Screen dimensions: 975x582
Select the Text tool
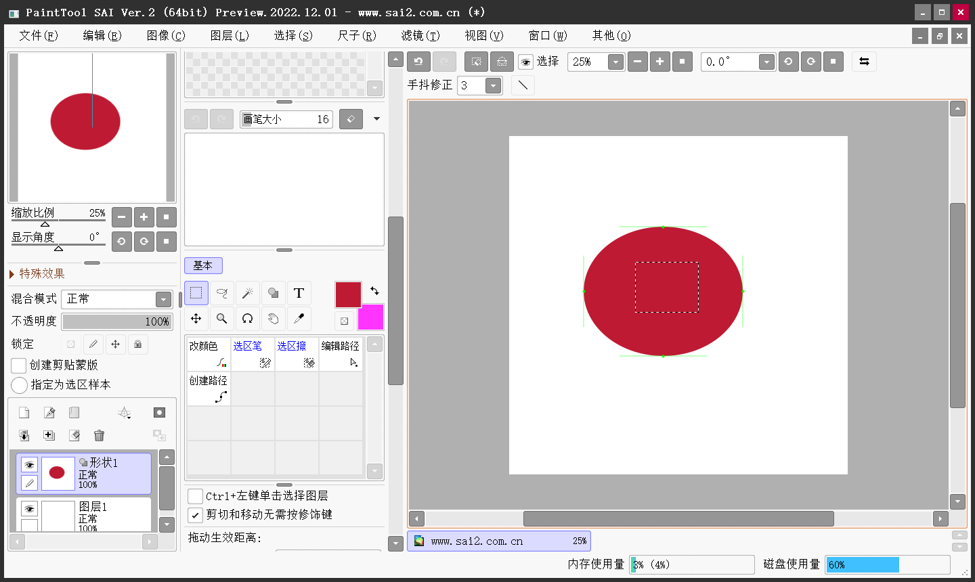pyautogui.click(x=299, y=293)
